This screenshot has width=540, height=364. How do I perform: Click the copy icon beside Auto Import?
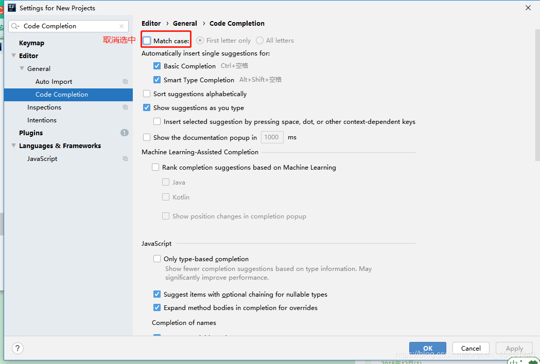pos(126,82)
